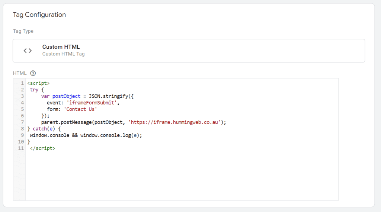Click the iframe.hummingweb.co.au URL string
Image resolution: width=381 pixels, height=212 pixels.
tap(176, 122)
